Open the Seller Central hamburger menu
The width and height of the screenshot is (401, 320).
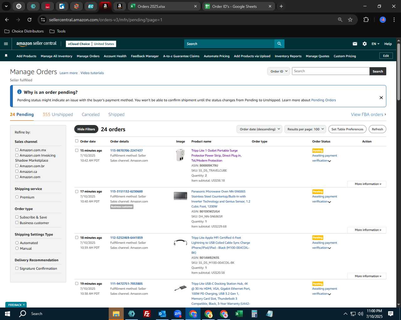pos(6,44)
